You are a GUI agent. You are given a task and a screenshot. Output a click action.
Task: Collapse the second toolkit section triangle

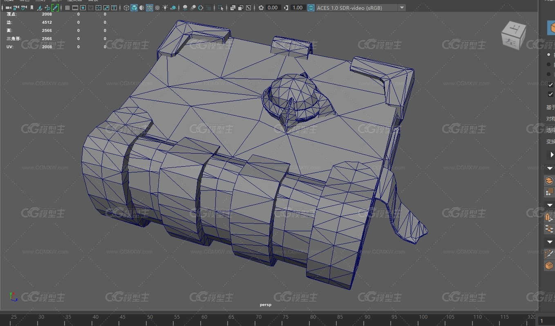550,205
